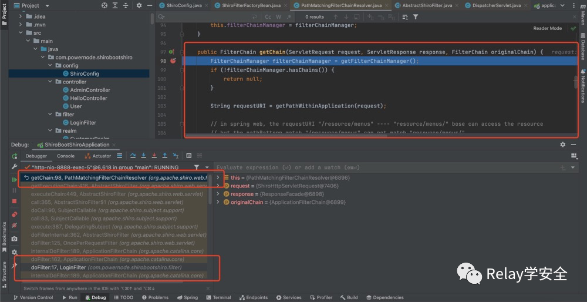This screenshot has height=302, width=587.
Task: Click previous occurrence up arrow in find bar
Action: [x=335, y=17]
